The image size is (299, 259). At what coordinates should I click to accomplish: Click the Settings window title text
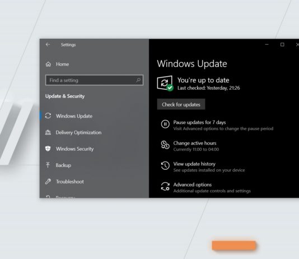68,45
